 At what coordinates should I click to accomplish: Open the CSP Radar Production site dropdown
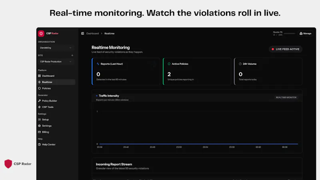click(x=56, y=62)
